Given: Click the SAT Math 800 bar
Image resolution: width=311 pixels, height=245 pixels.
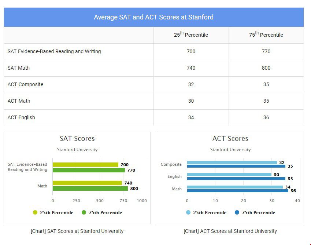Looking at the screenshot, I should pos(90,189).
